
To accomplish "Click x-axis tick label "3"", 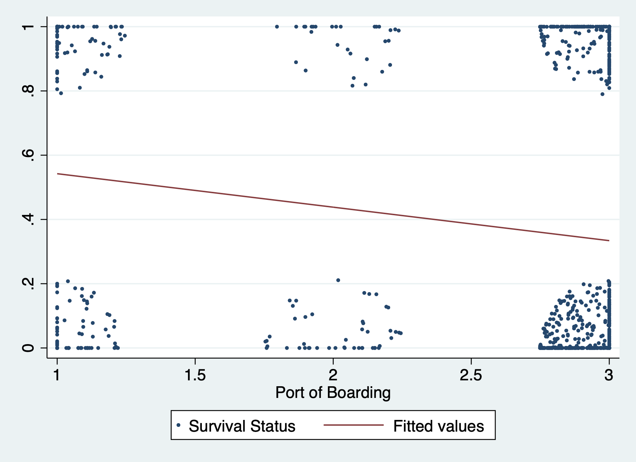I will click(609, 375).
